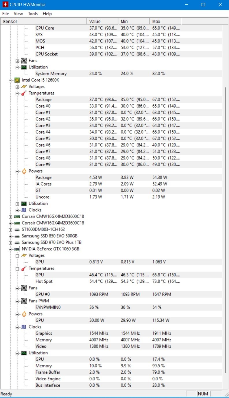Viewport: 229px width, 398px height.
Task: Open the Tools menu
Action: (x=33, y=14)
